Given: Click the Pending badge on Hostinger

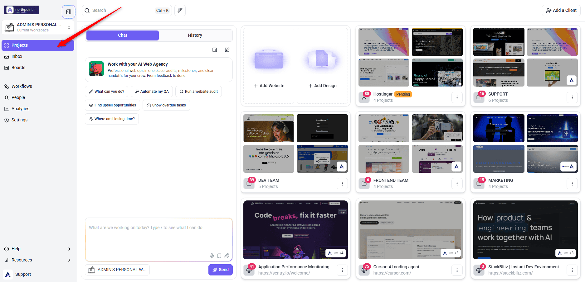Looking at the screenshot, I should pyautogui.click(x=403, y=94).
